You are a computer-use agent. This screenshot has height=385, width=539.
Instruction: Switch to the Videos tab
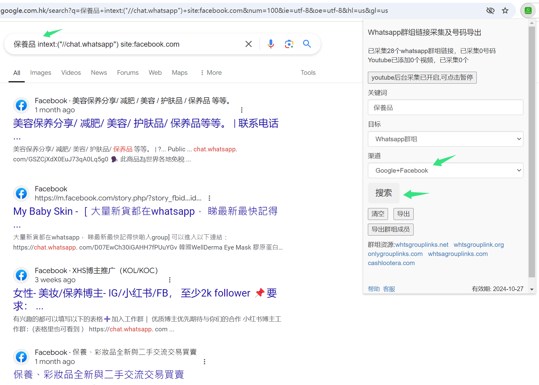[x=71, y=73]
